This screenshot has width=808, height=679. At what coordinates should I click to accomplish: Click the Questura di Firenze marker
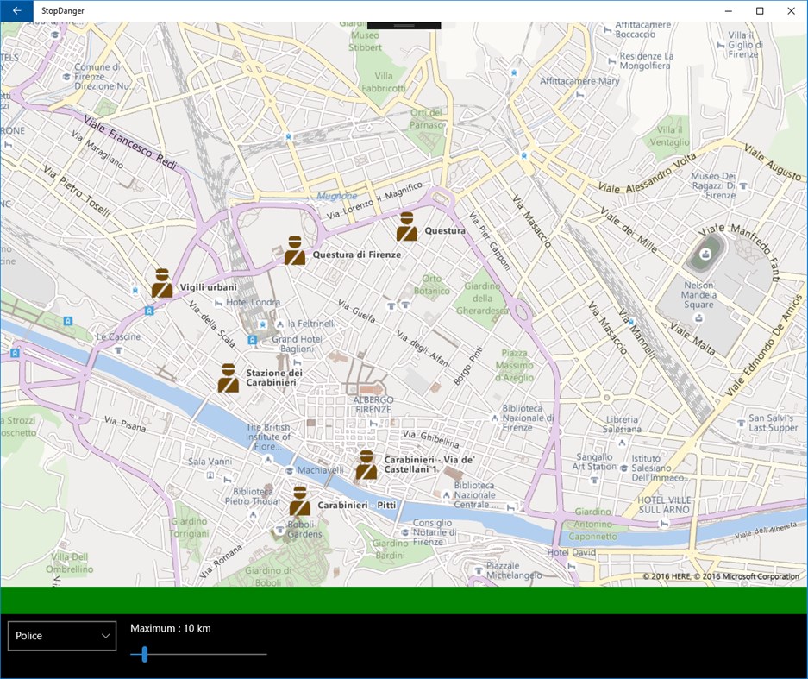[x=294, y=252]
